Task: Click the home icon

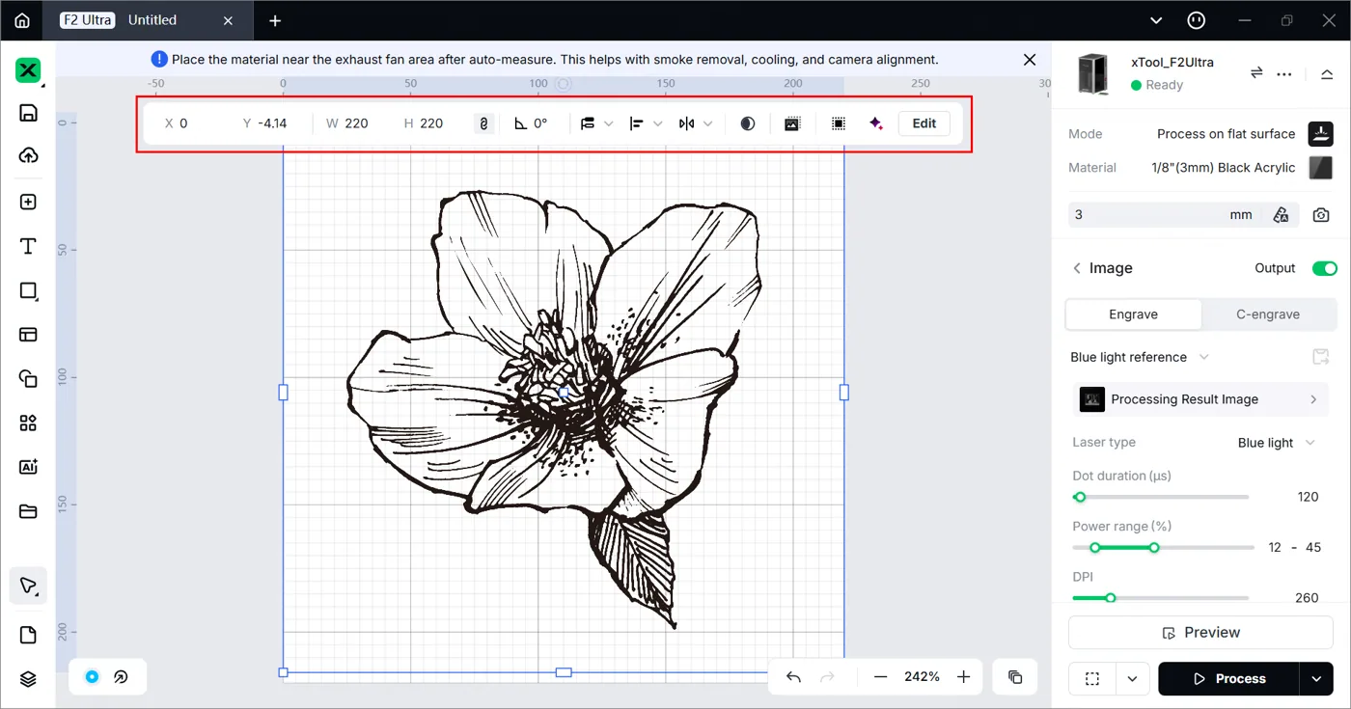Action: 22,20
